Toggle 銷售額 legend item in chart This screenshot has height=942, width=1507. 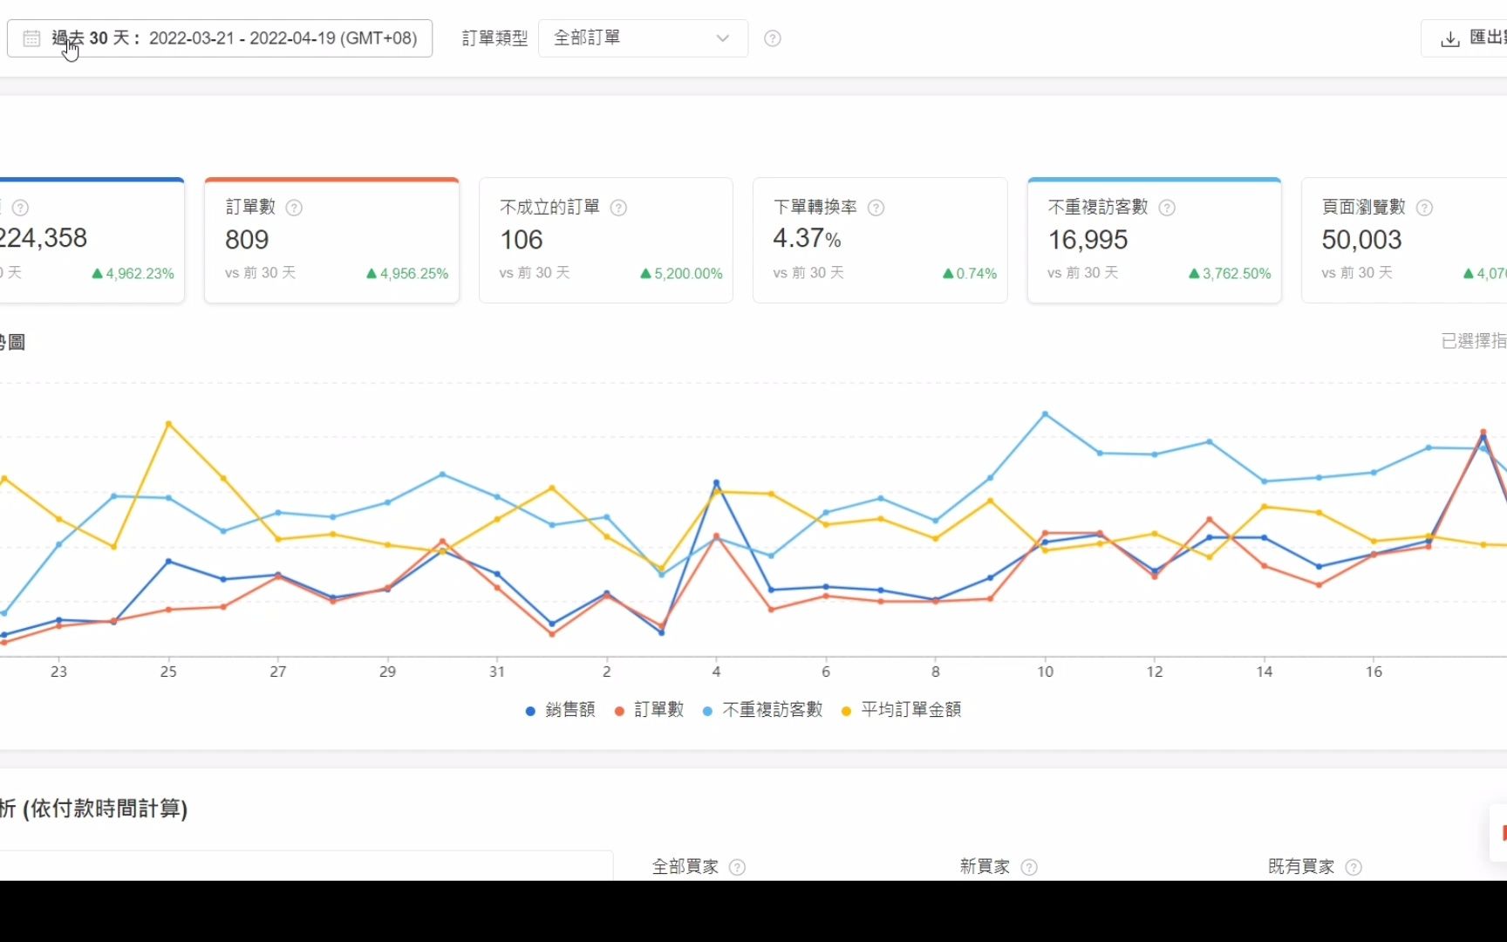click(561, 710)
